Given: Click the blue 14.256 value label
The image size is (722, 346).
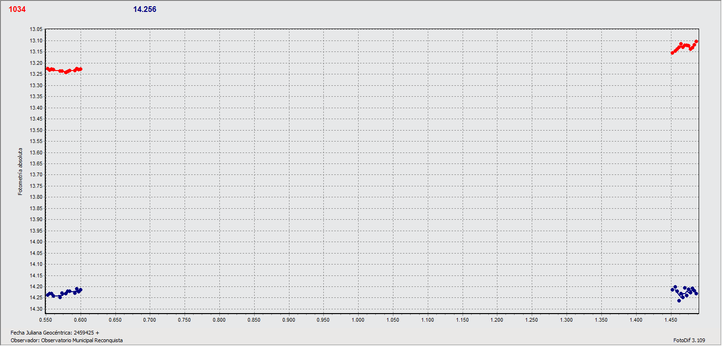Looking at the screenshot, I should tap(144, 10).
